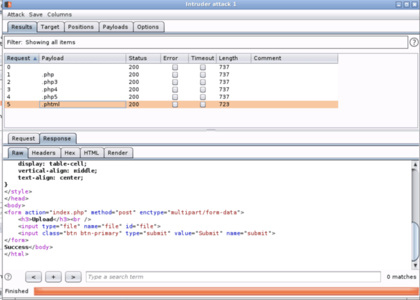Screen dimensions: 420x300
Task: Toggle Error checkbox for .phtml payload row
Action: 175,104
